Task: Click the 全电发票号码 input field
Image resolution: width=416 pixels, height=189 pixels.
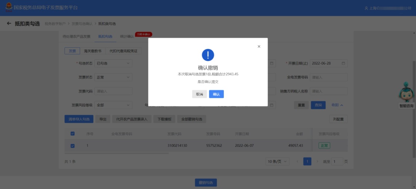Action: pos(329,77)
